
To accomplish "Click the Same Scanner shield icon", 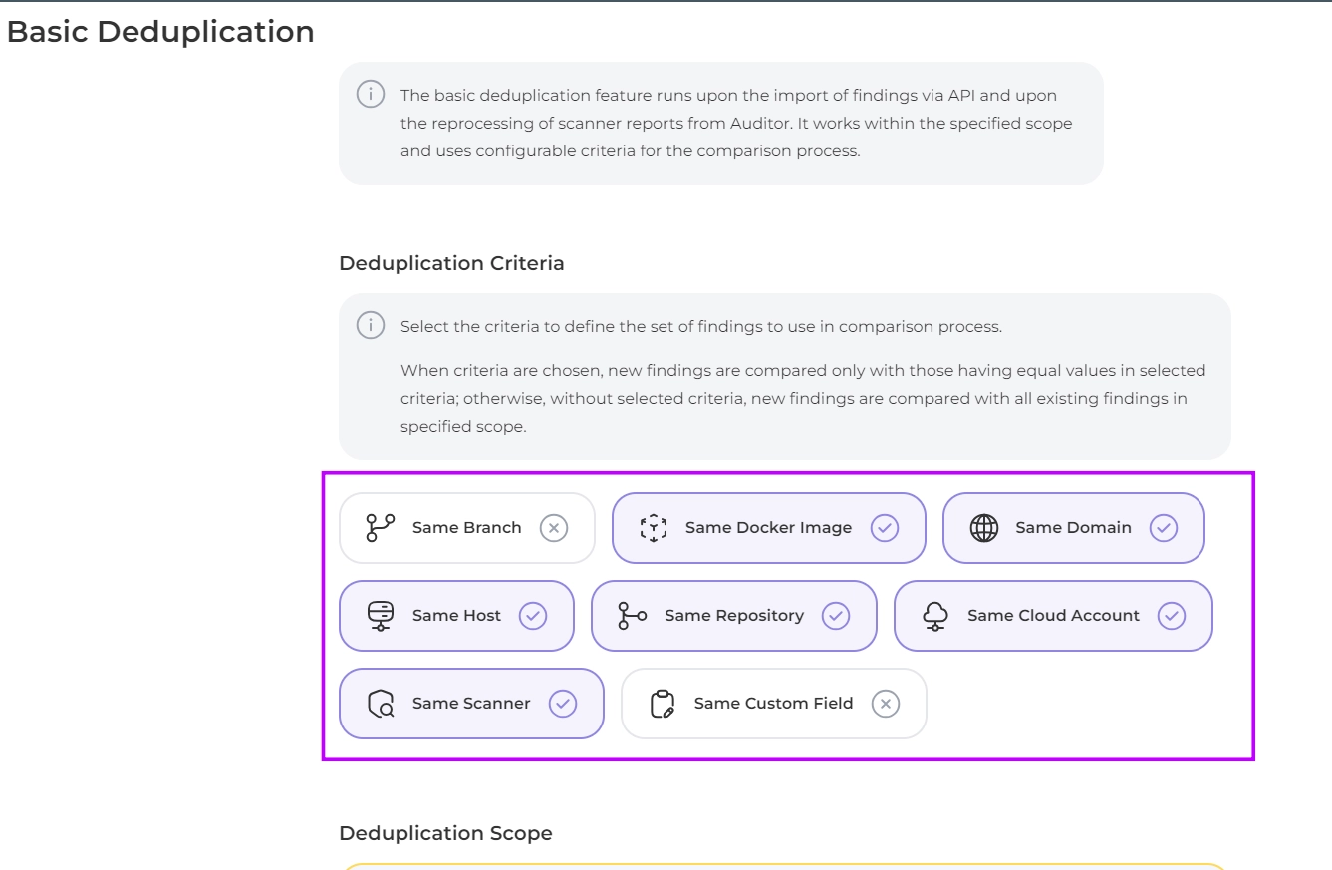I will [x=381, y=704].
